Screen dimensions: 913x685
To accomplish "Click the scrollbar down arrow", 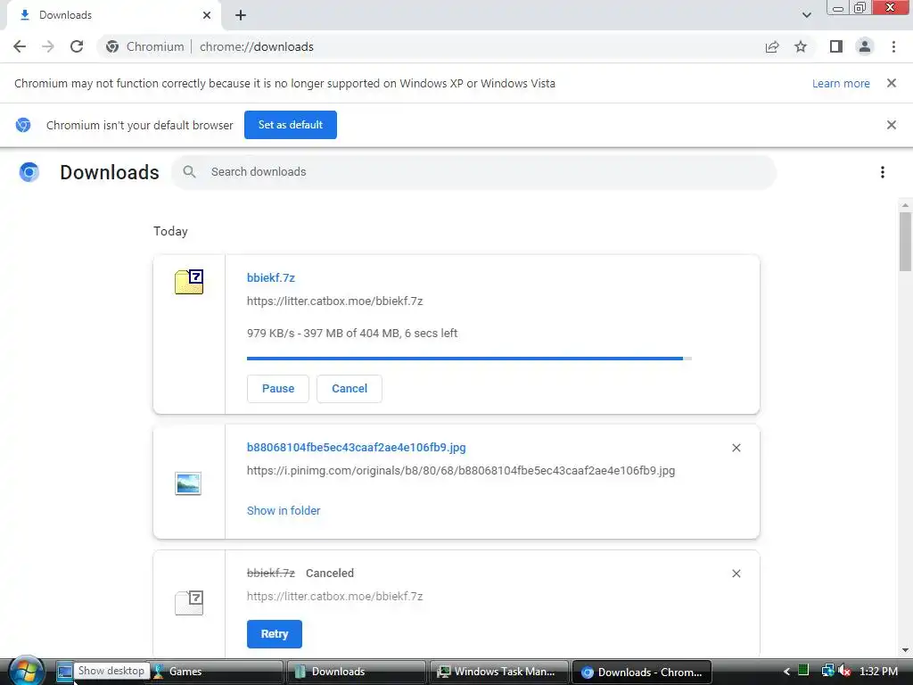I will tap(905, 650).
